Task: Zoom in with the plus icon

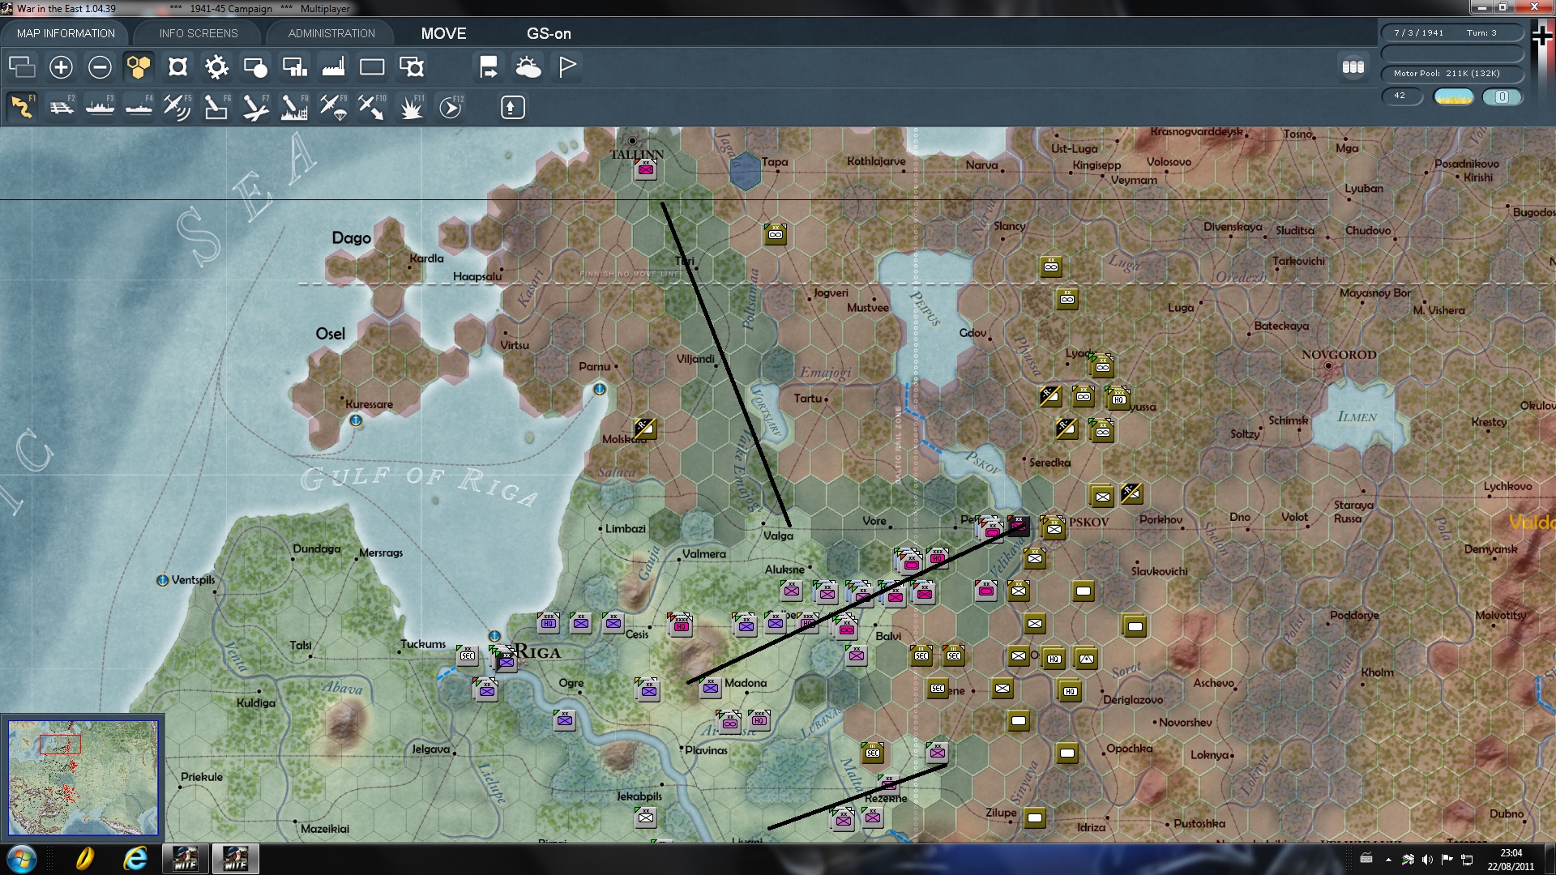Action: click(x=61, y=66)
